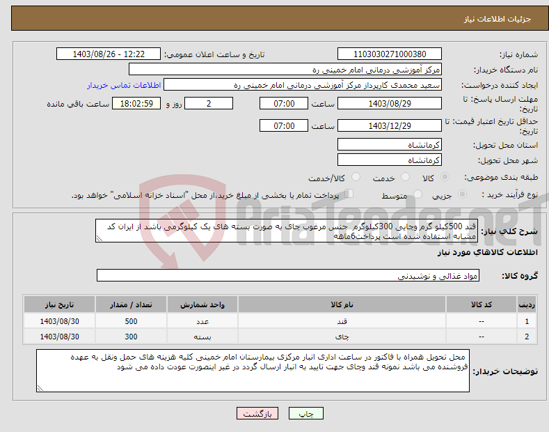549x432 pixels.
Task: Click the resize handle of description textarea
Action: pos(99,238)
